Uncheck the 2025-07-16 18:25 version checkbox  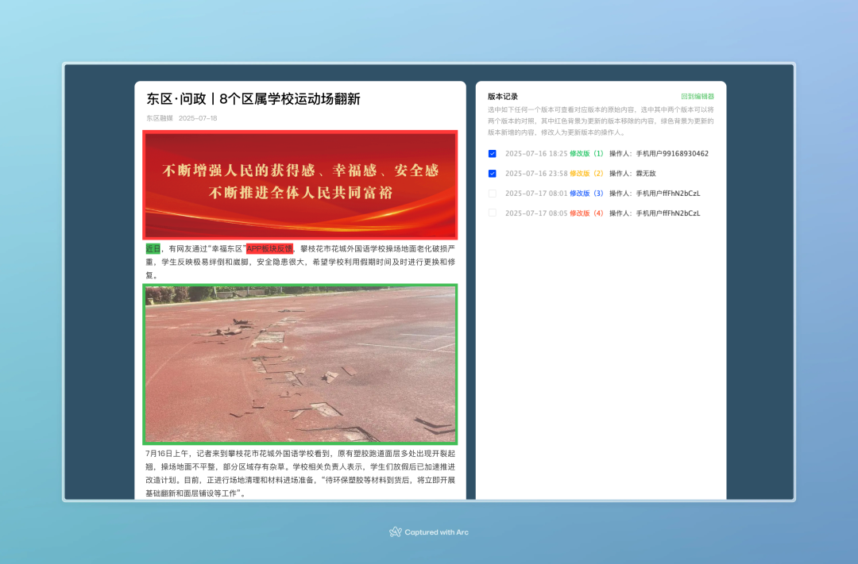[x=492, y=154]
